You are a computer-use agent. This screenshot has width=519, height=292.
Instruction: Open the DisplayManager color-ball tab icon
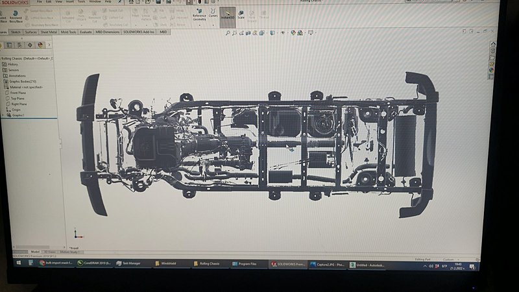click(x=40, y=45)
